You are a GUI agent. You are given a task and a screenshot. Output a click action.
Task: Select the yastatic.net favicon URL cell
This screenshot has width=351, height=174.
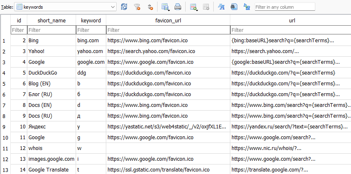(x=168, y=127)
